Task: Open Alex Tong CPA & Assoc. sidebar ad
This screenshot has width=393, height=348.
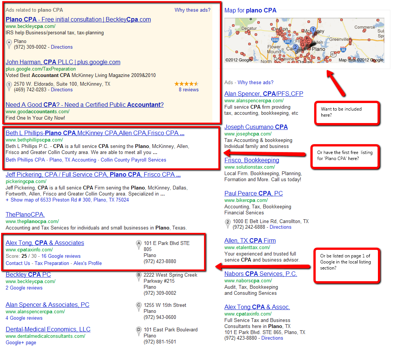Action: pos(257,307)
